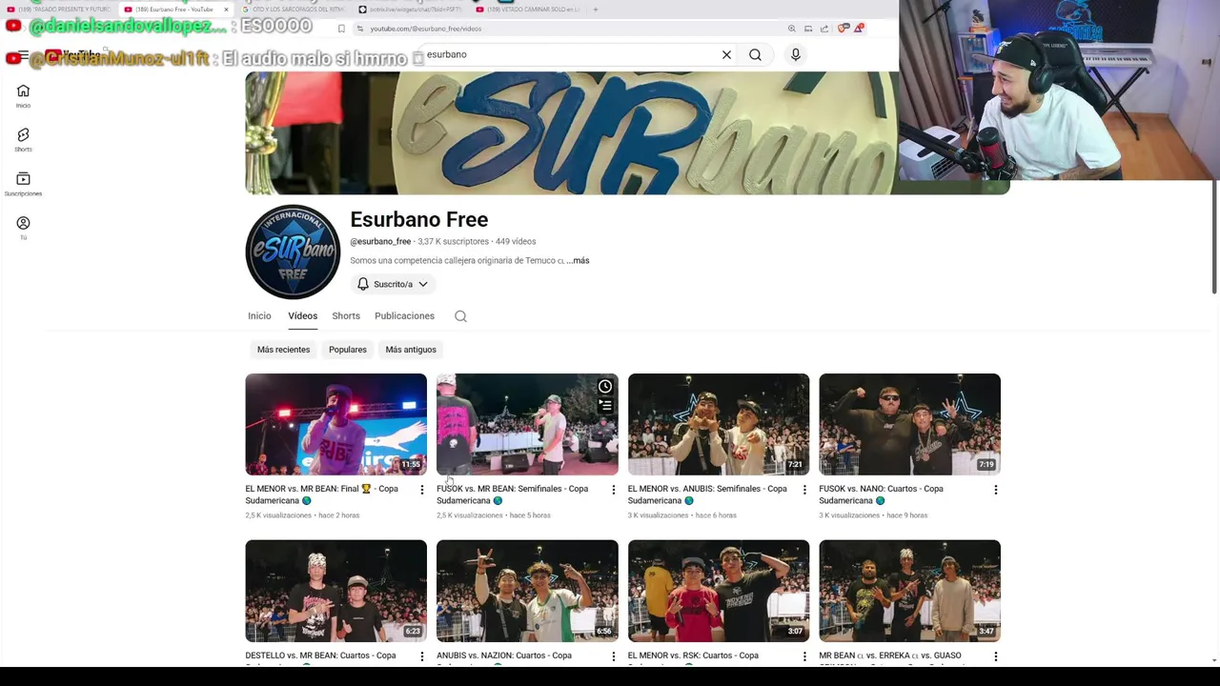
Task: Close the Esurbano Free browser tab
Action: click(226, 10)
